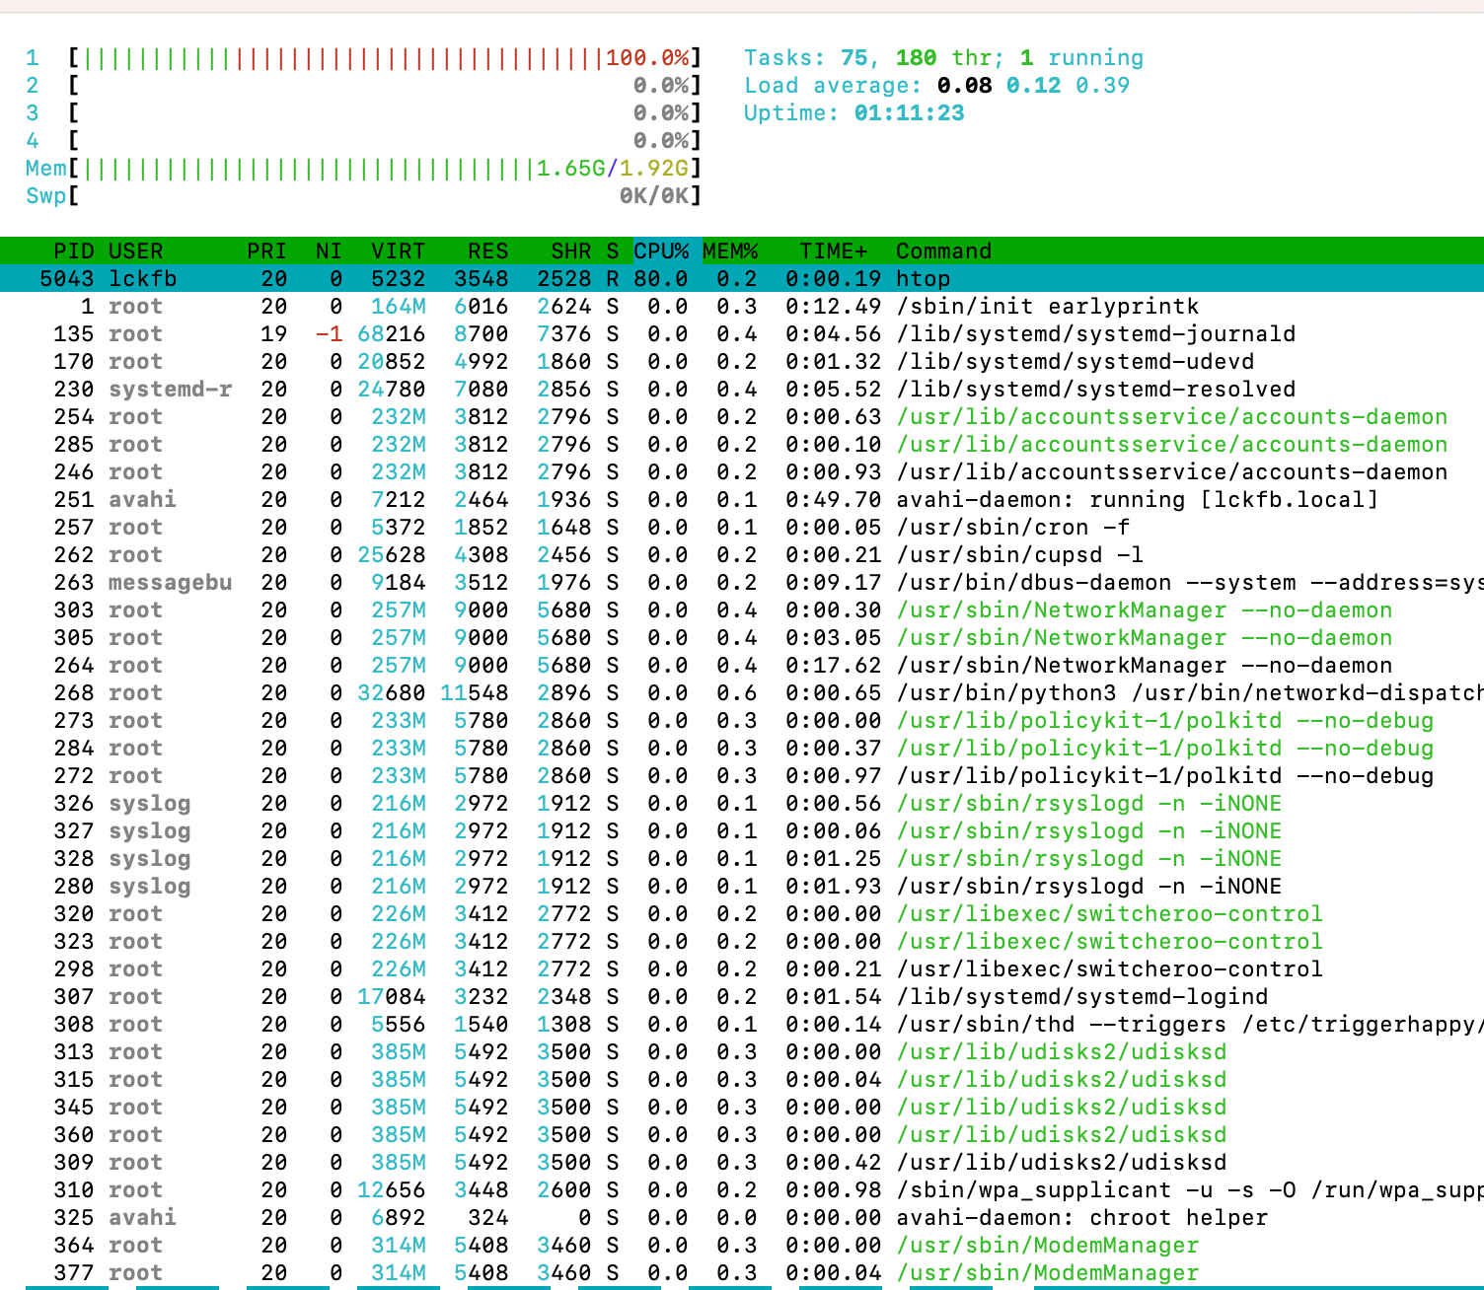Select rsyslogd process with PID 280
Viewport: 1484px width, 1290px height.
click(742, 887)
